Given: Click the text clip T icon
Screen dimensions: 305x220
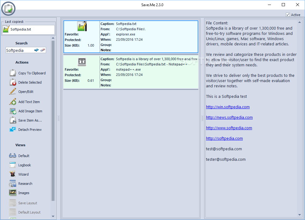Looking at the screenshot, I should coord(82,62).
